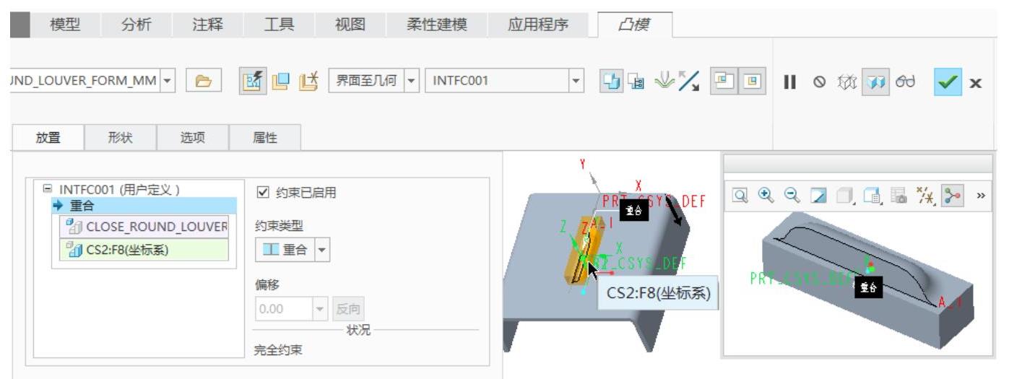Toggle the attached geometry preview button

[875, 81]
